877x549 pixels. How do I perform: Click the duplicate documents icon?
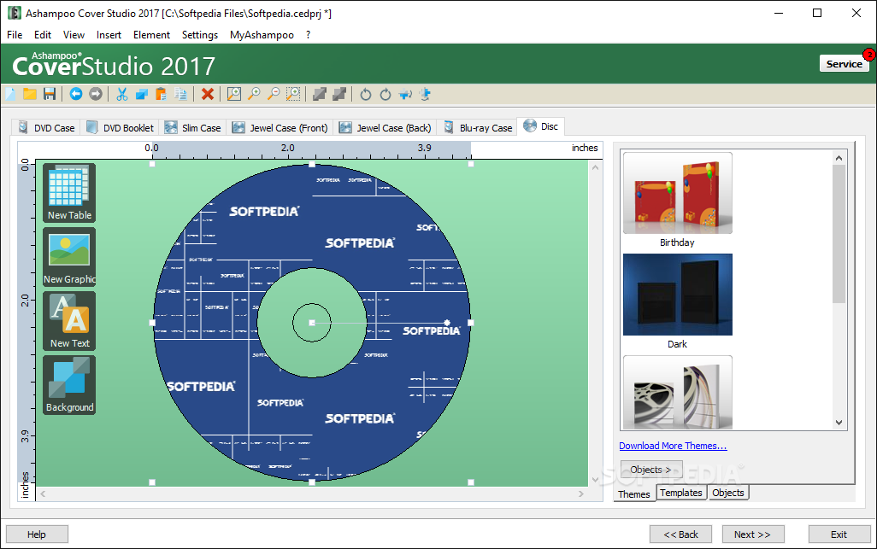pos(180,94)
